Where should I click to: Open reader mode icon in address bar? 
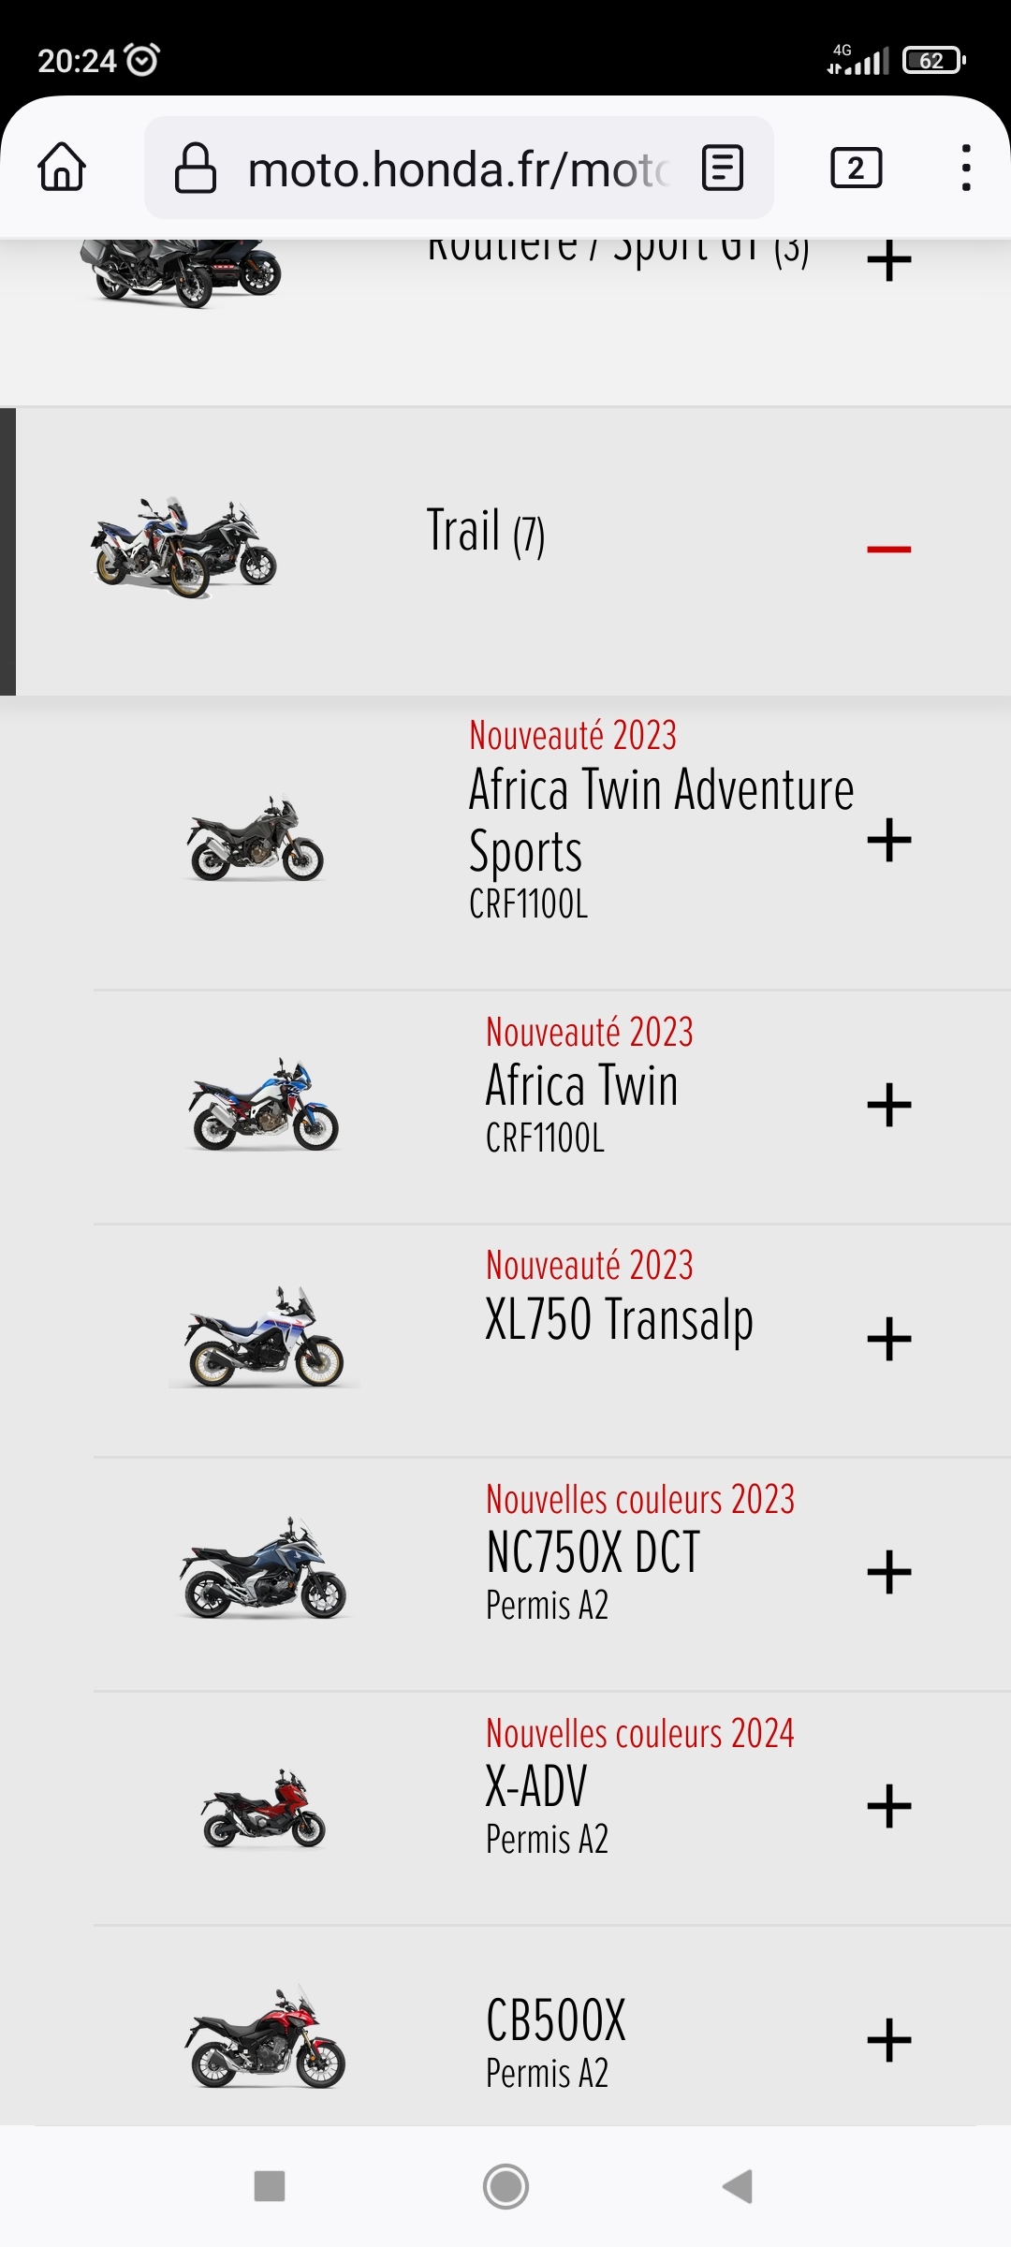723,169
